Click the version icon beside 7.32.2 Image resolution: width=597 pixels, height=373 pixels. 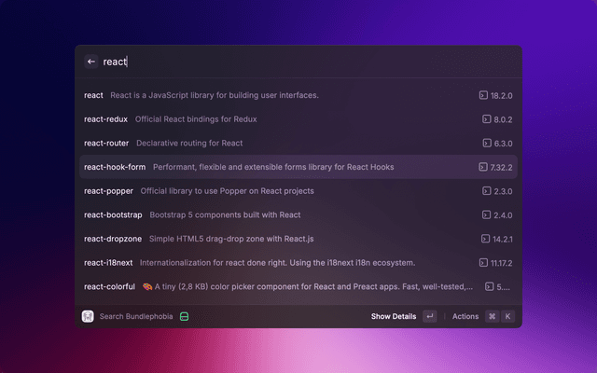click(482, 167)
